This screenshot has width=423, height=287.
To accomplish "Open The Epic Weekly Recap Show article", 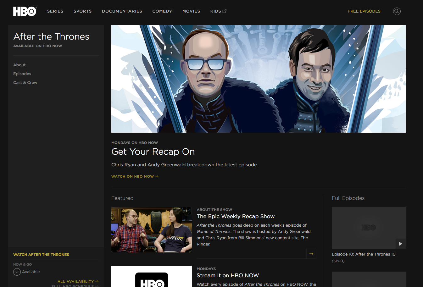I will pyautogui.click(x=236, y=216).
